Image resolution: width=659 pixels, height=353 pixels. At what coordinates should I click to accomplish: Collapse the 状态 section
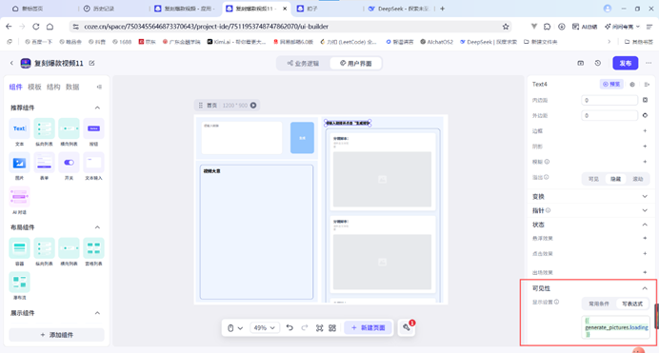point(645,225)
